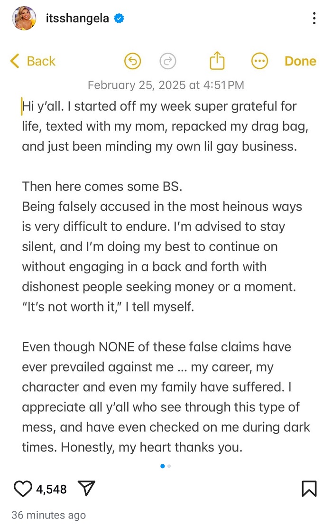Click the 36 minutes ago timestamp
This screenshot has width=332, height=527.
49,515
